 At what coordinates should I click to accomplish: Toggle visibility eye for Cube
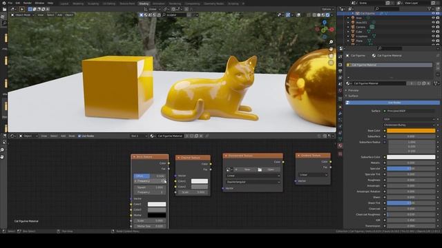point(433,32)
